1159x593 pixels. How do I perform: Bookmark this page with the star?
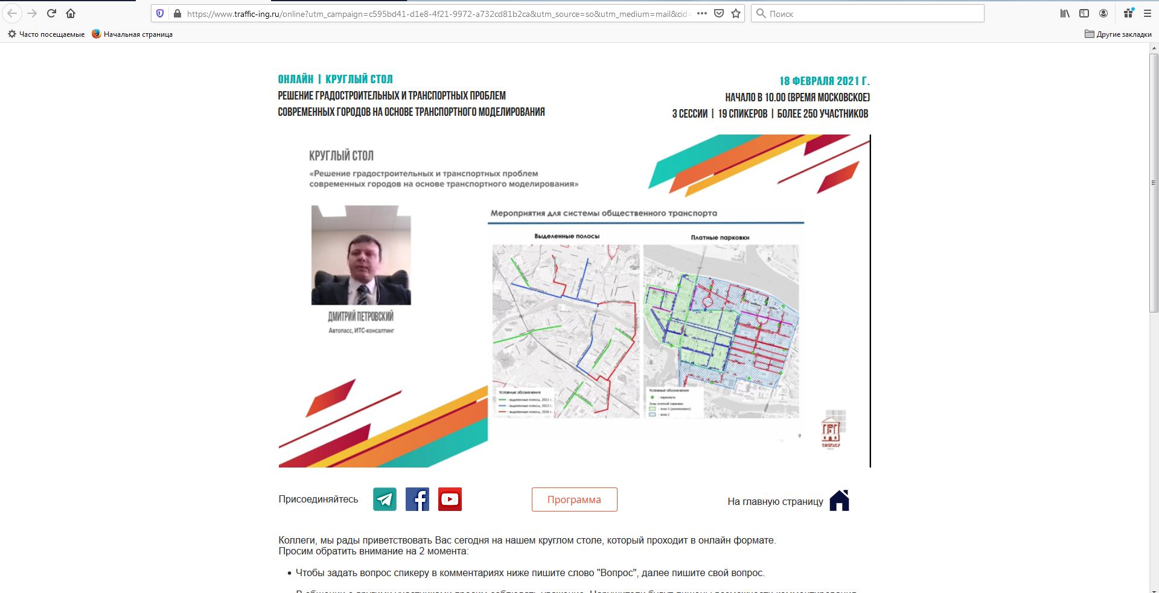(736, 13)
